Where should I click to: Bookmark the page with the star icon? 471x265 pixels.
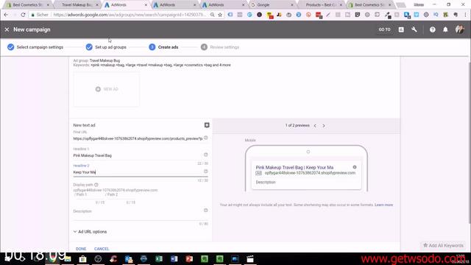(x=220, y=15)
